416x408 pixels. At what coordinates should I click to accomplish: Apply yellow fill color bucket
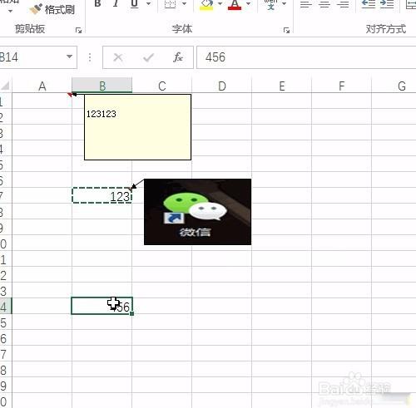pyautogui.click(x=206, y=4)
